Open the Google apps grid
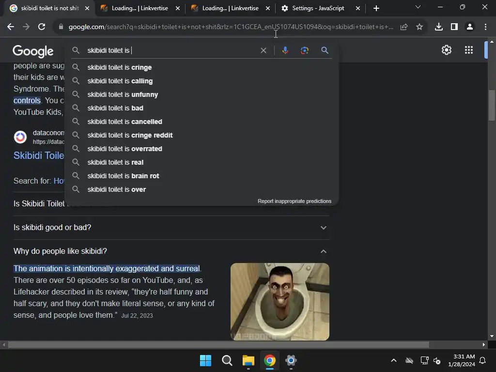This screenshot has width=496, height=372. pos(469,50)
